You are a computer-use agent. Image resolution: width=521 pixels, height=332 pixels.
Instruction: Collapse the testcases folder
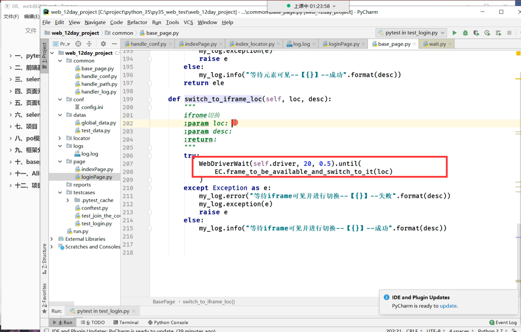[x=60, y=193]
